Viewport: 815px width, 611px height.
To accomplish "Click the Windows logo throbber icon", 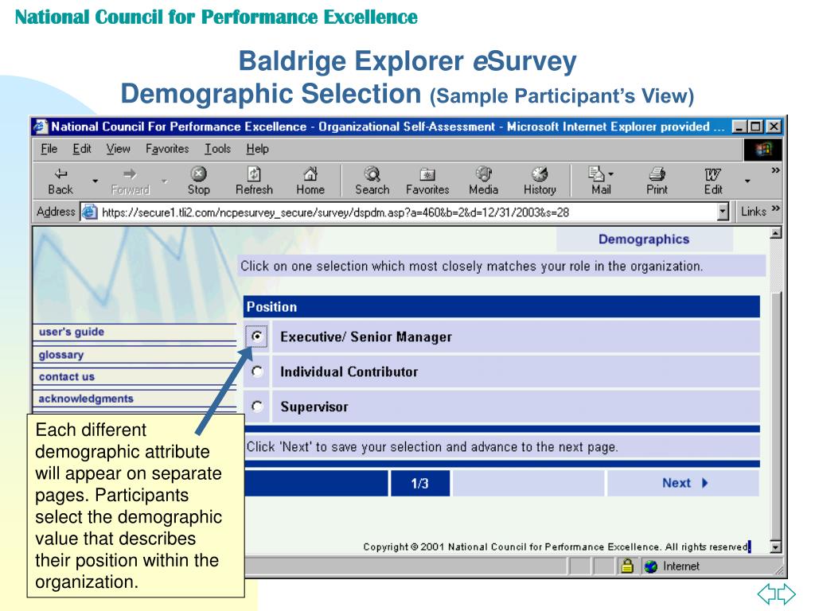I will [x=763, y=150].
